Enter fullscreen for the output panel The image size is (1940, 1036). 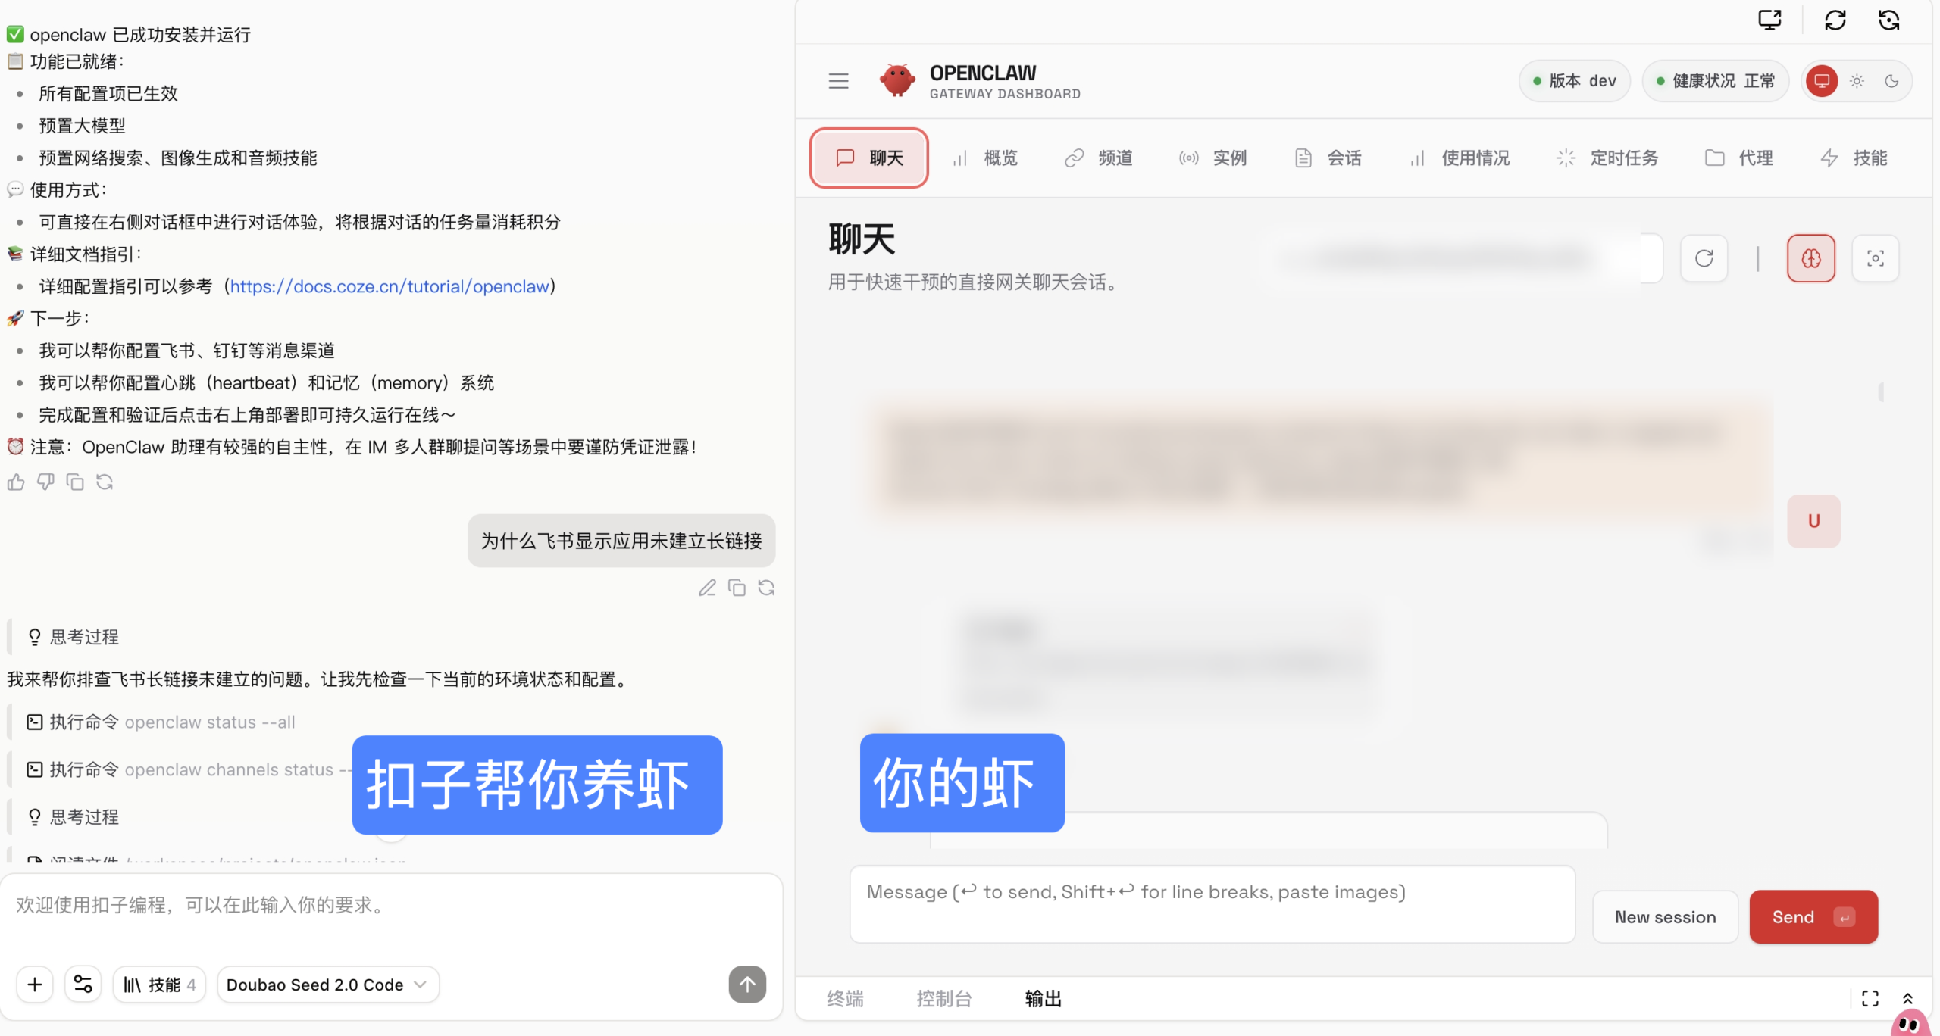pyautogui.click(x=1870, y=997)
